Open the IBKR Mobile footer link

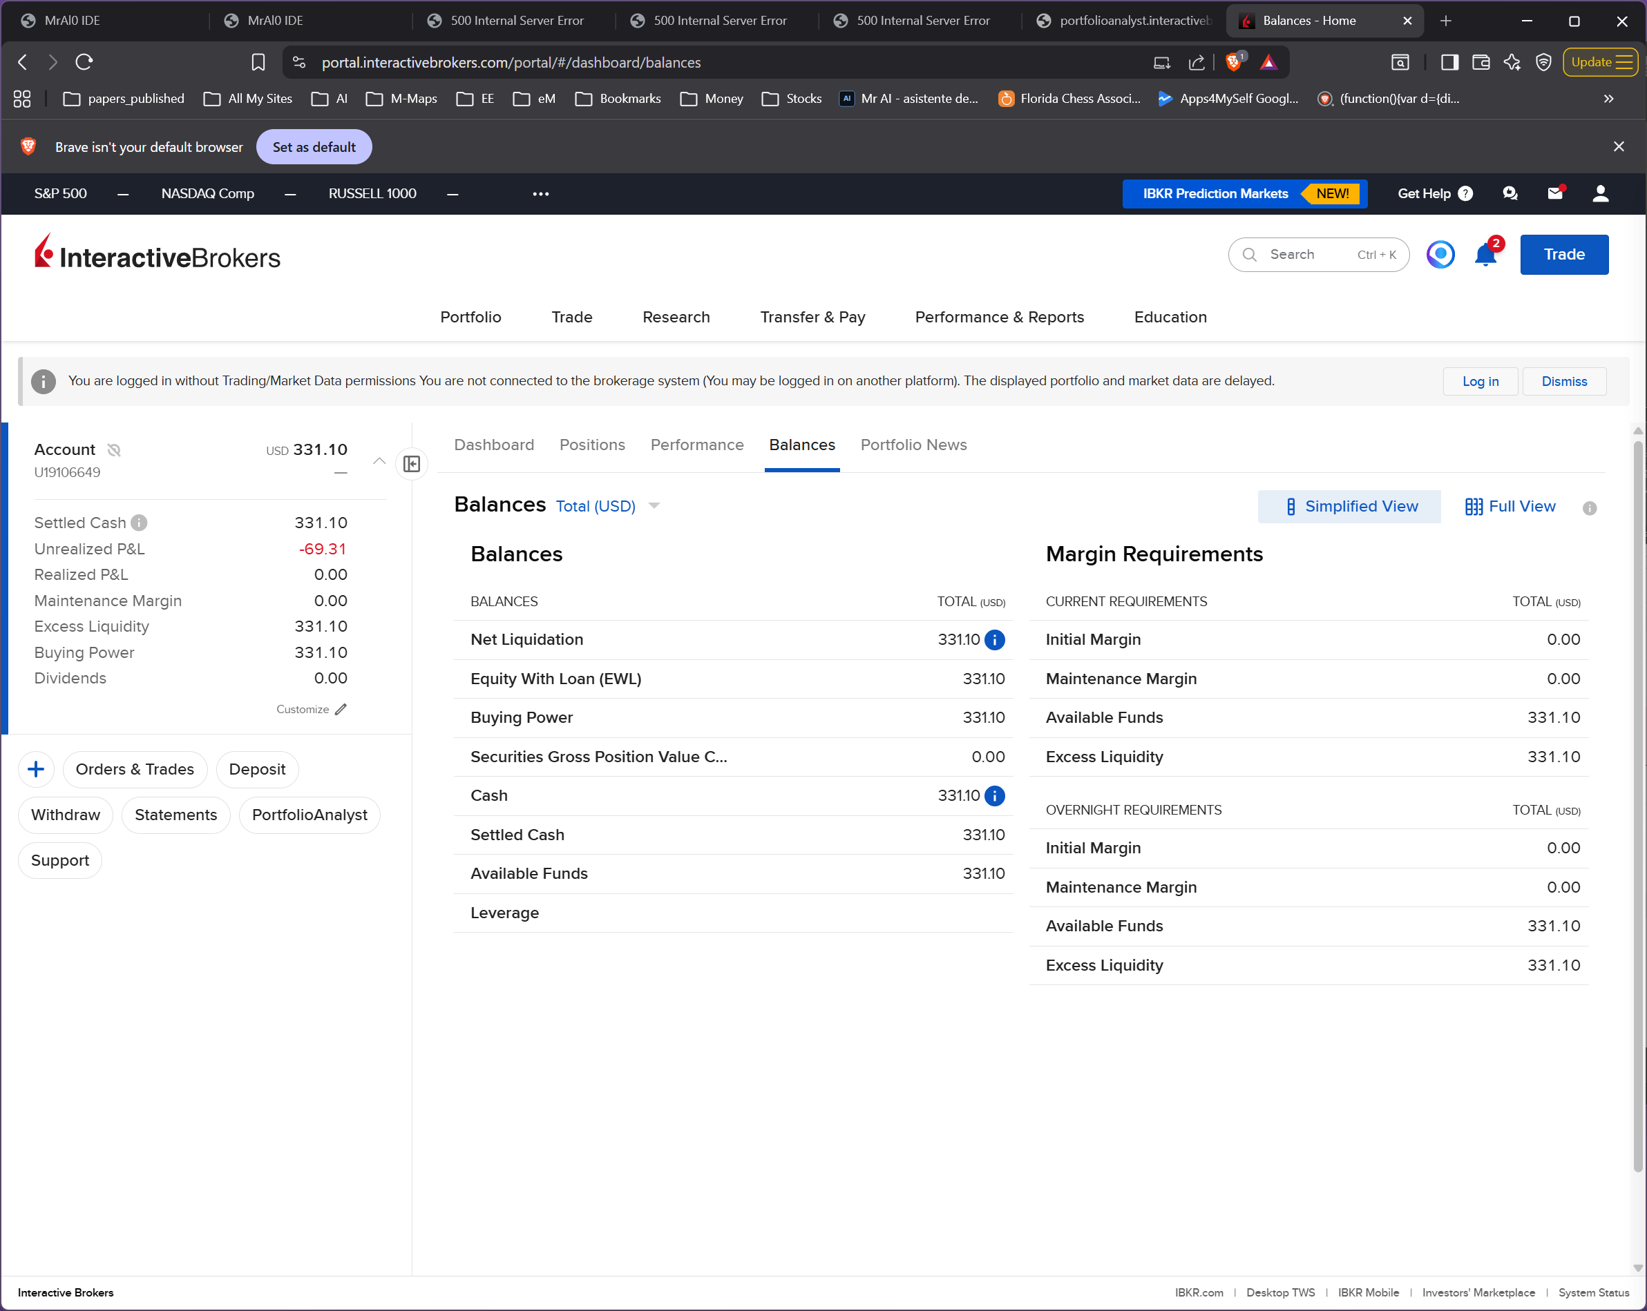tap(1368, 1292)
